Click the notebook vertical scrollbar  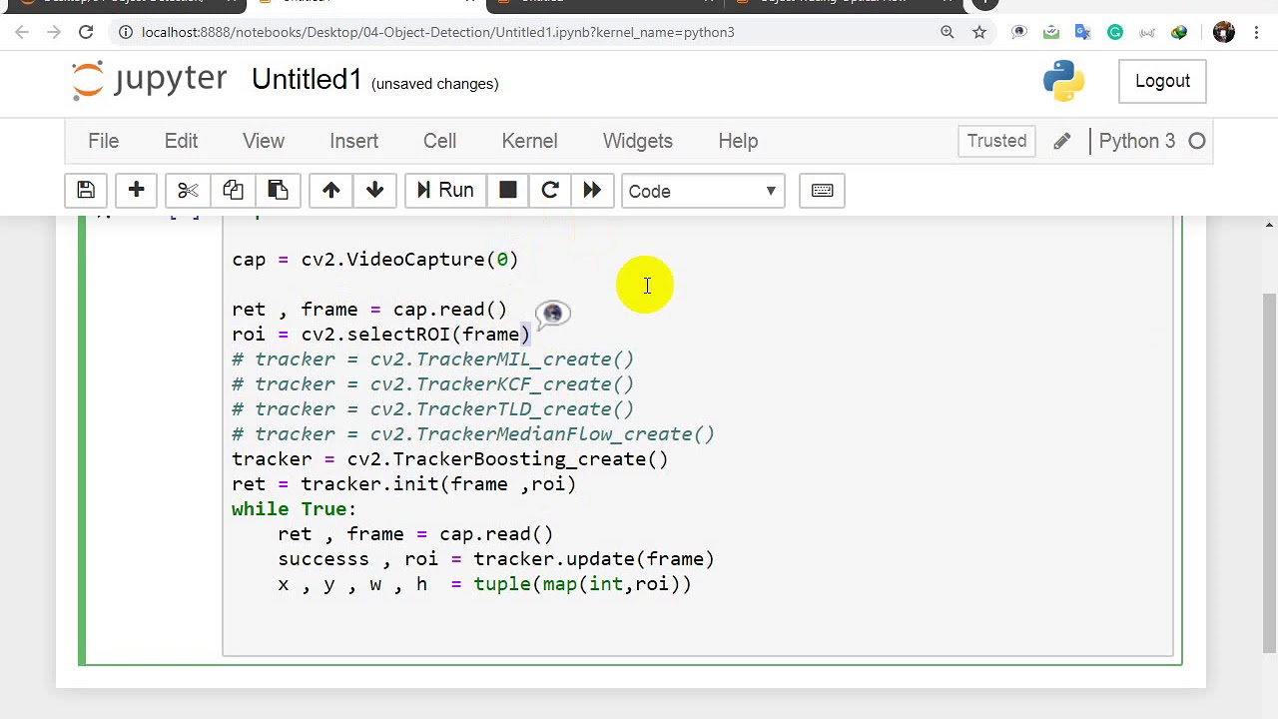(x=1269, y=471)
